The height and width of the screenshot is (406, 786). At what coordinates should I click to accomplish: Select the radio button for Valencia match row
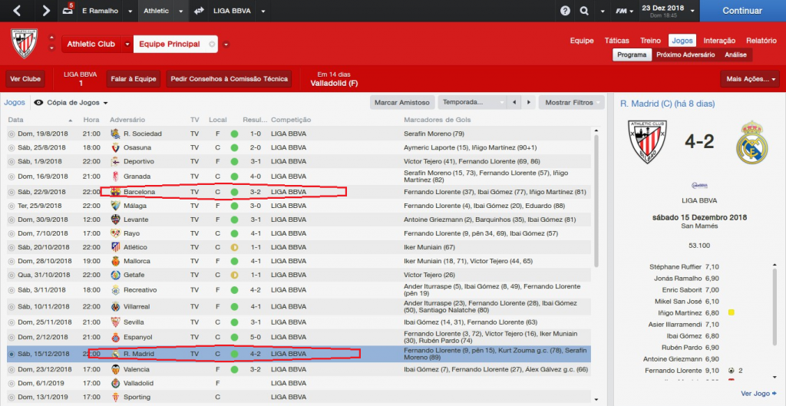coord(12,369)
